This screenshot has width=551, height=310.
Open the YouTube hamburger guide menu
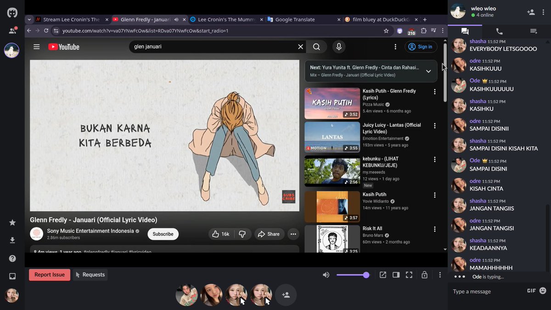[x=37, y=47]
